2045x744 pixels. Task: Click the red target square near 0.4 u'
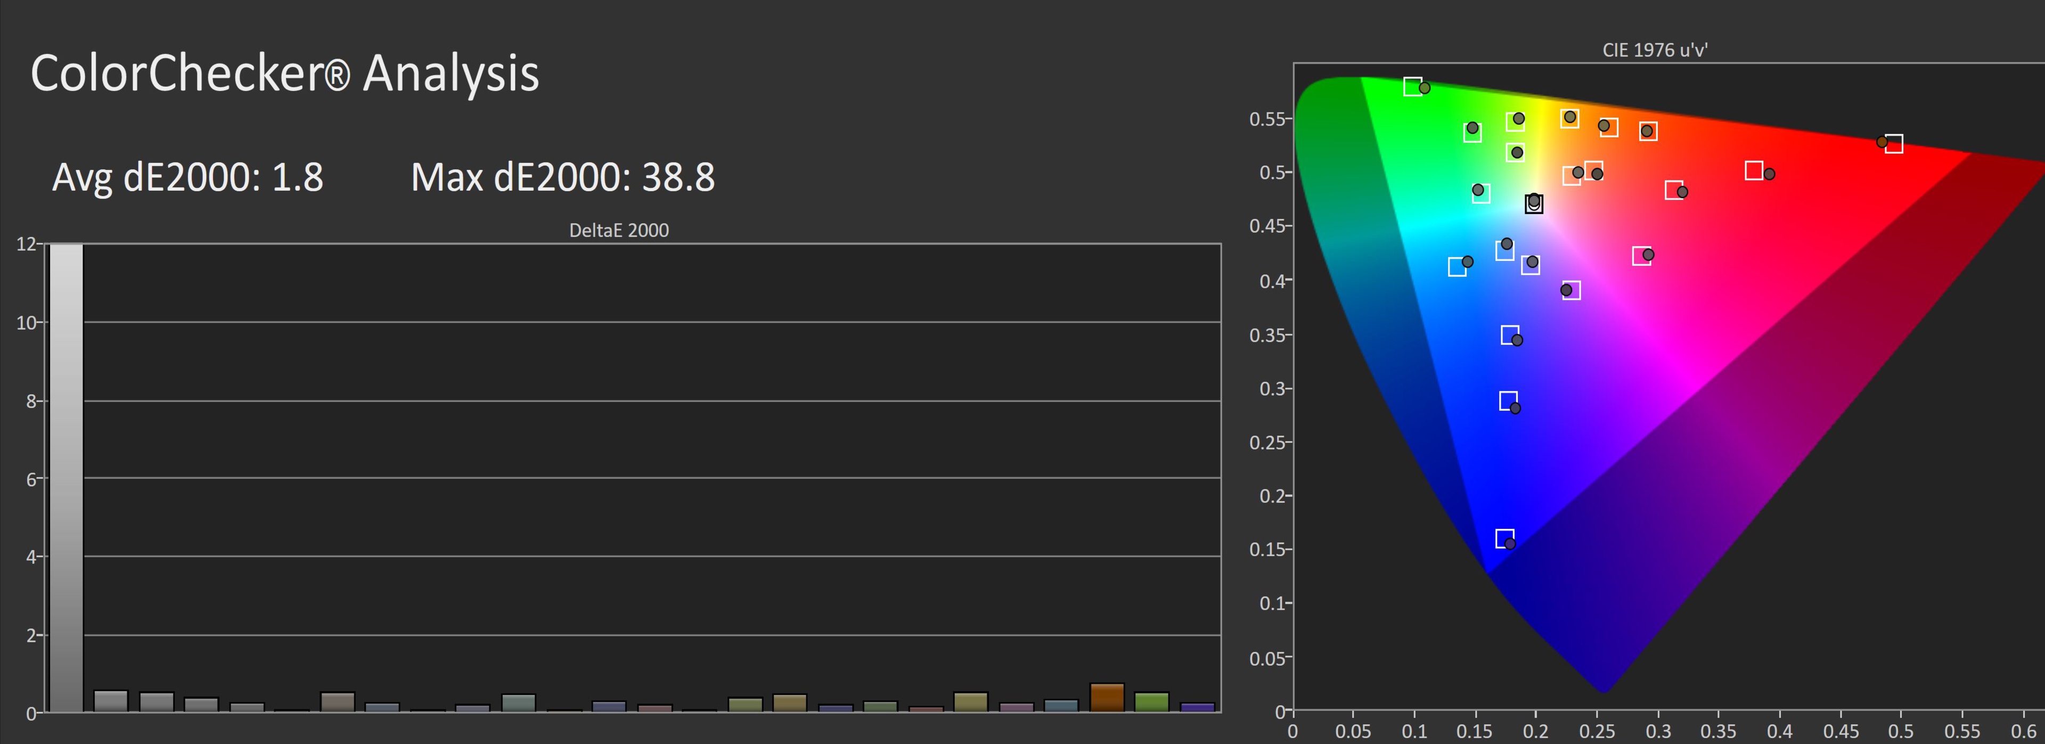1754,171
